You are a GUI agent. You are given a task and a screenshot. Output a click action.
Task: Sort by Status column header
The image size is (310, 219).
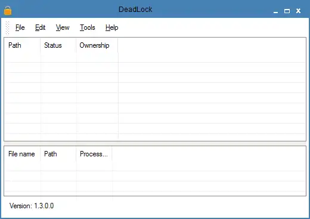(58, 45)
